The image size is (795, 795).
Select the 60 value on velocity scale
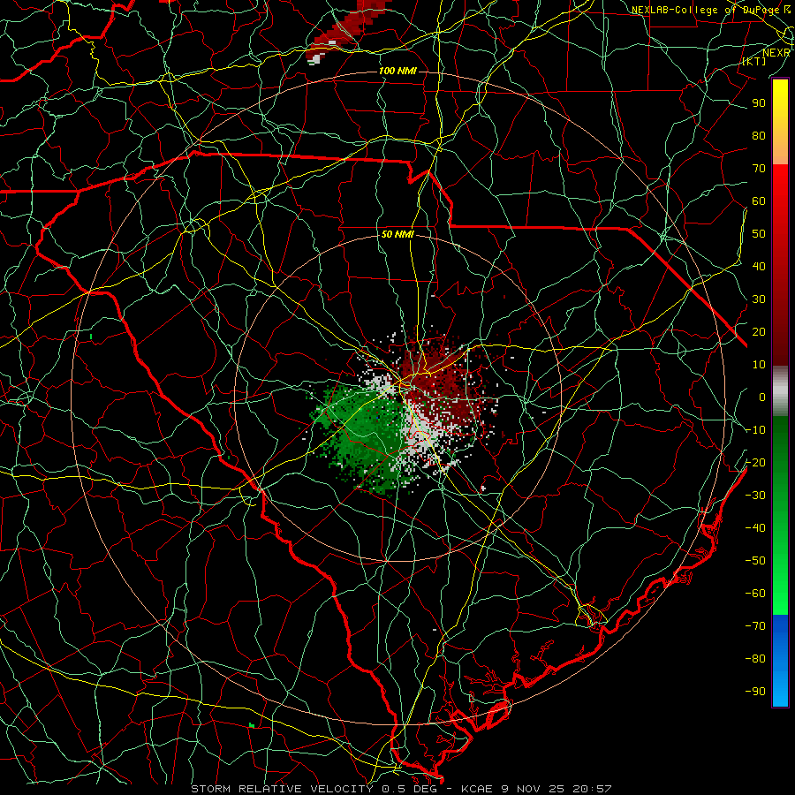pyautogui.click(x=759, y=201)
